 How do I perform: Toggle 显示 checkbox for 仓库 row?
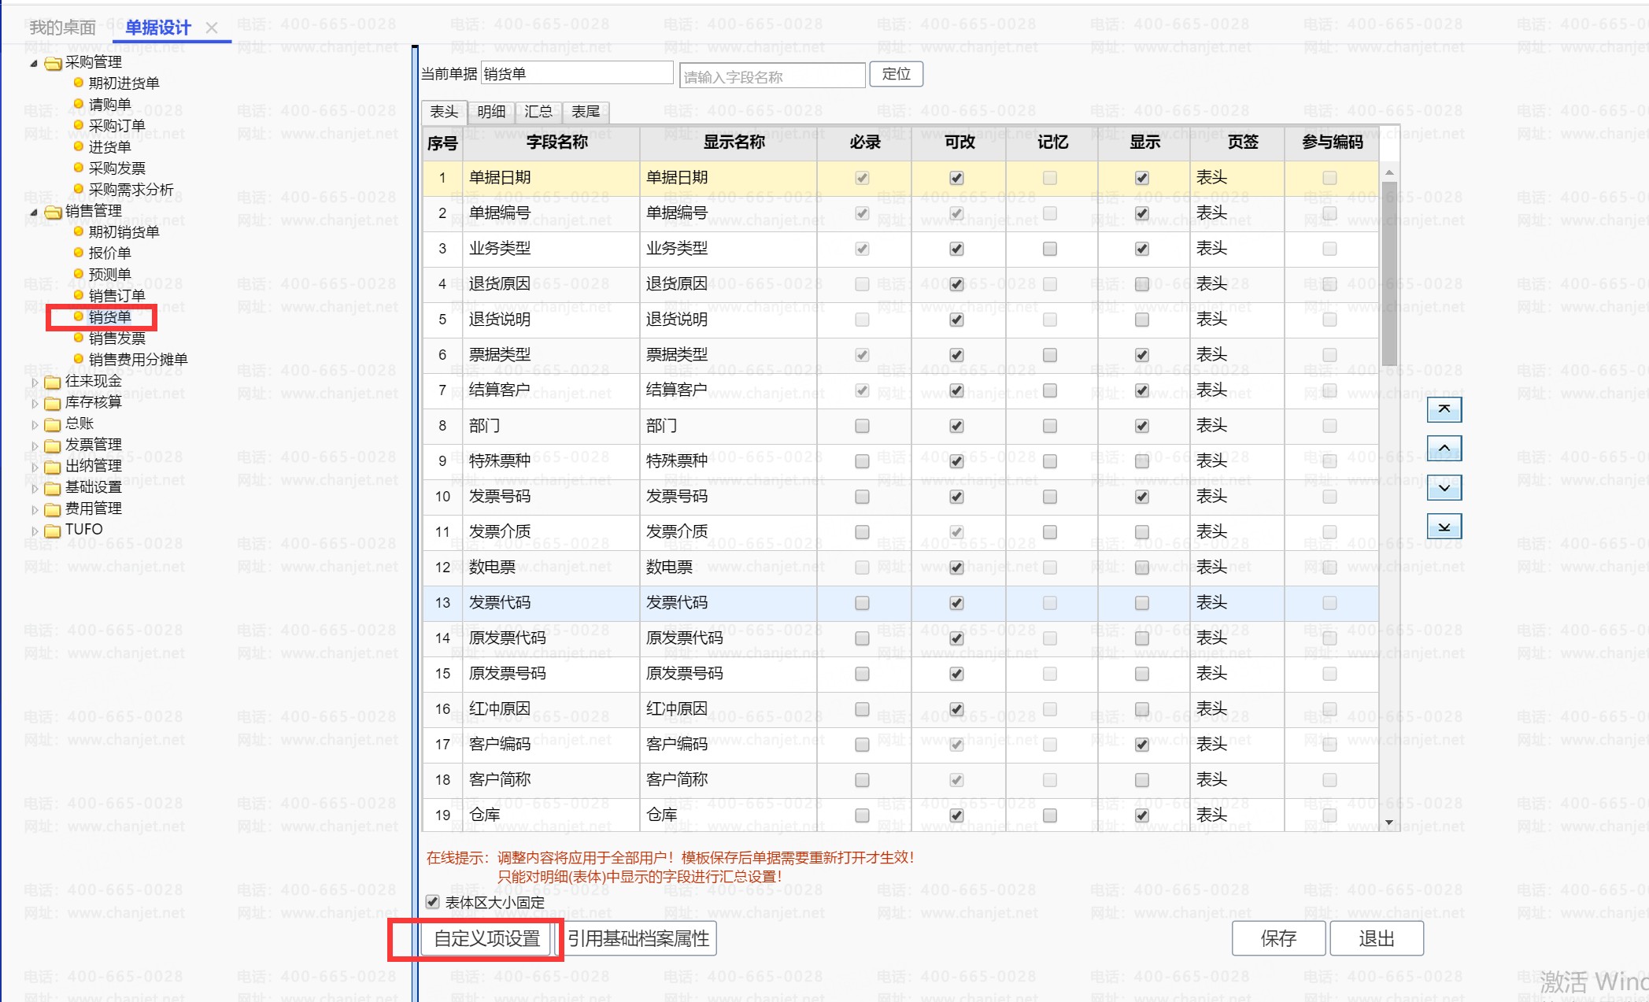[1142, 815]
